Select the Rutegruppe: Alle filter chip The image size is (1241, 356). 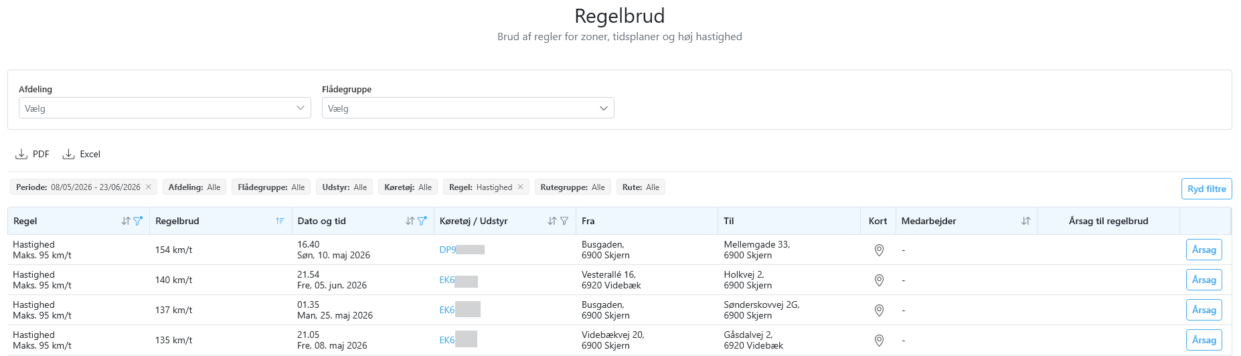572,187
